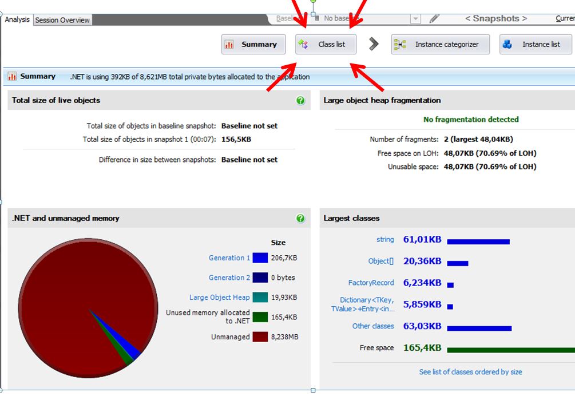The image size is (575, 396).
Task: Select the Generation 1 blue color swatch
Action: pyautogui.click(x=260, y=258)
